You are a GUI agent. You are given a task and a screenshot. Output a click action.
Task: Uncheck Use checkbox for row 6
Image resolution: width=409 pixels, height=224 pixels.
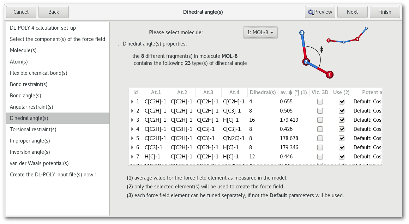click(342, 147)
